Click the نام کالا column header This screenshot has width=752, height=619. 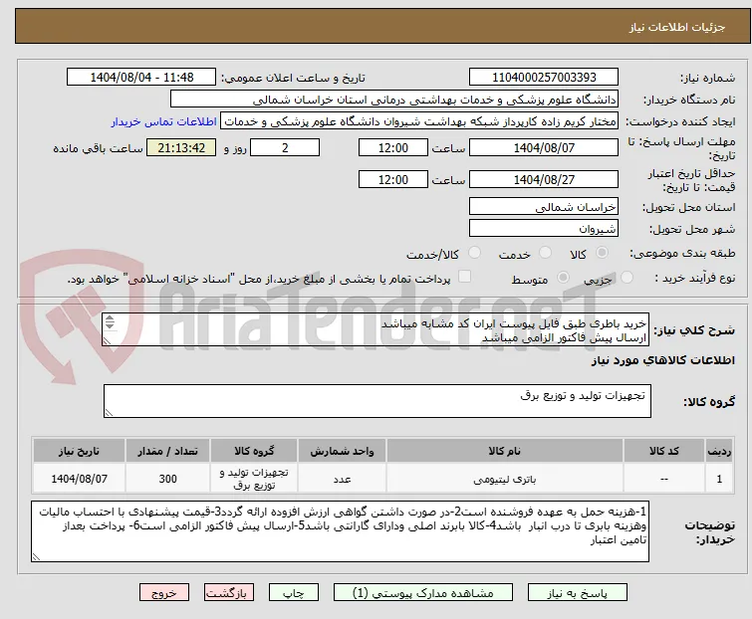pyautogui.click(x=505, y=451)
